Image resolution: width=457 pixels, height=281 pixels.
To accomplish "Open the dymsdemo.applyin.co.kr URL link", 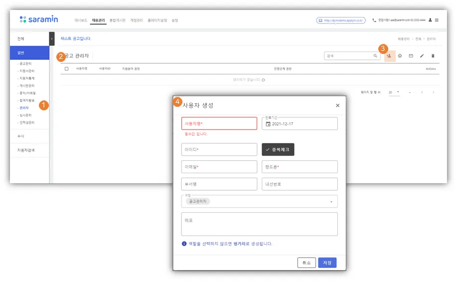I will (341, 20).
